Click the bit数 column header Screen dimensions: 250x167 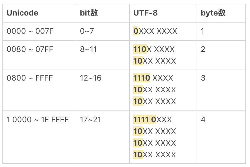point(89,13)
